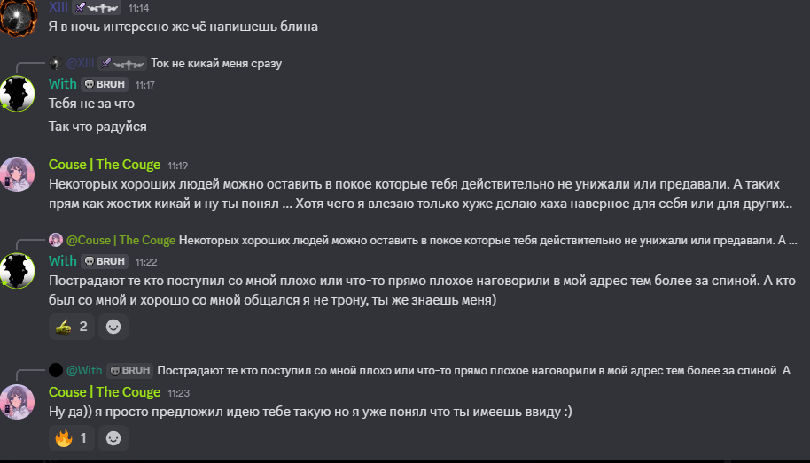Add a reaction beside the fire emoji
The height and width of the screenshot is (463, 810).
tap(113, 438)
